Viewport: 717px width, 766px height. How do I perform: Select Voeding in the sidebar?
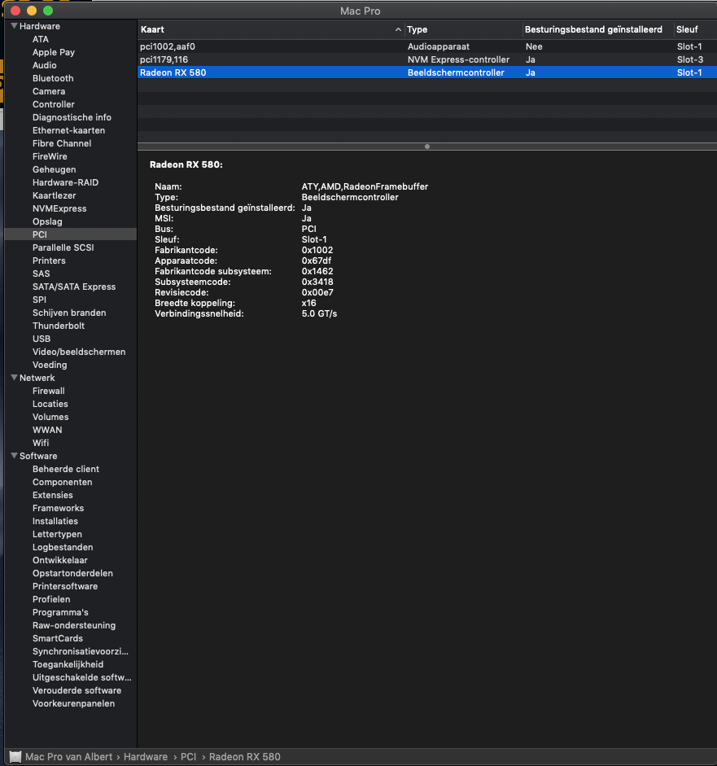[x=50, y=365]
